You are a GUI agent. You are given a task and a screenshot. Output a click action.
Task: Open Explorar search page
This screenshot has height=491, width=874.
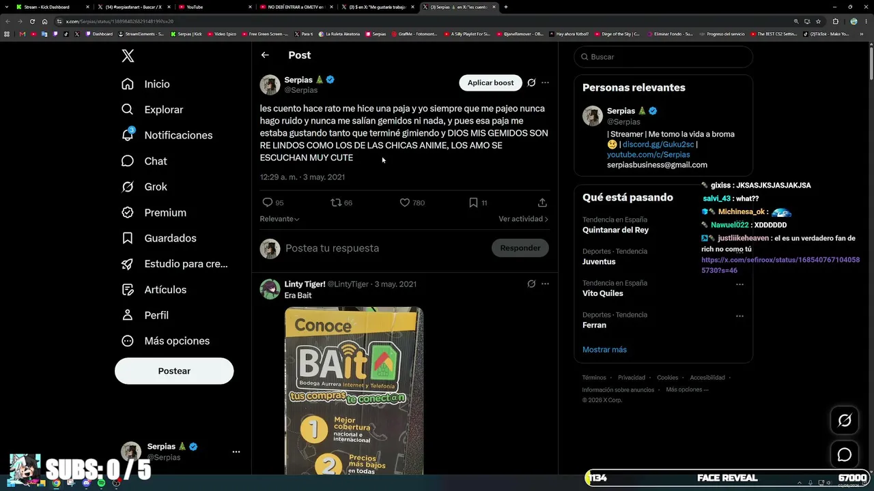point(152,110)
